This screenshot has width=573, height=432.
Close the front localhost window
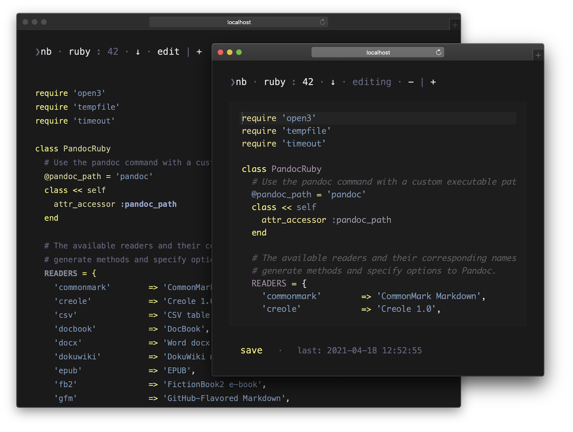point(221,52)
